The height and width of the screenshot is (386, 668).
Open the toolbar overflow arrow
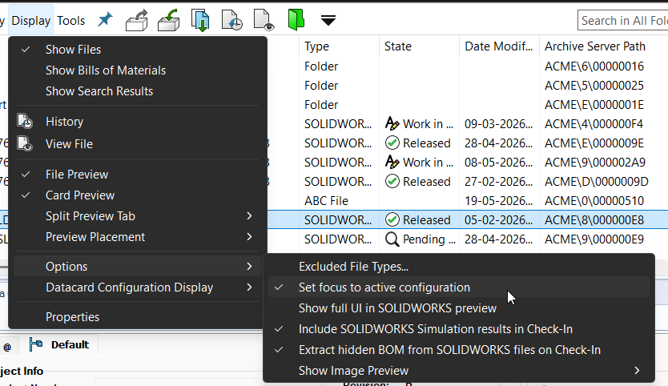(x=328, y=20)
